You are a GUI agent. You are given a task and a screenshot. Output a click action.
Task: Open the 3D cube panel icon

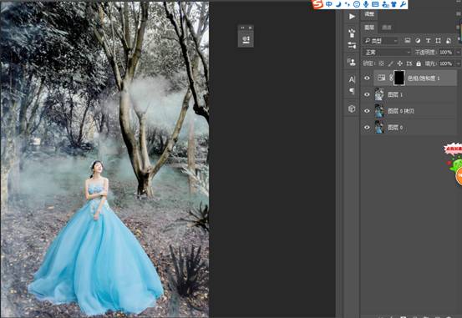352,109
